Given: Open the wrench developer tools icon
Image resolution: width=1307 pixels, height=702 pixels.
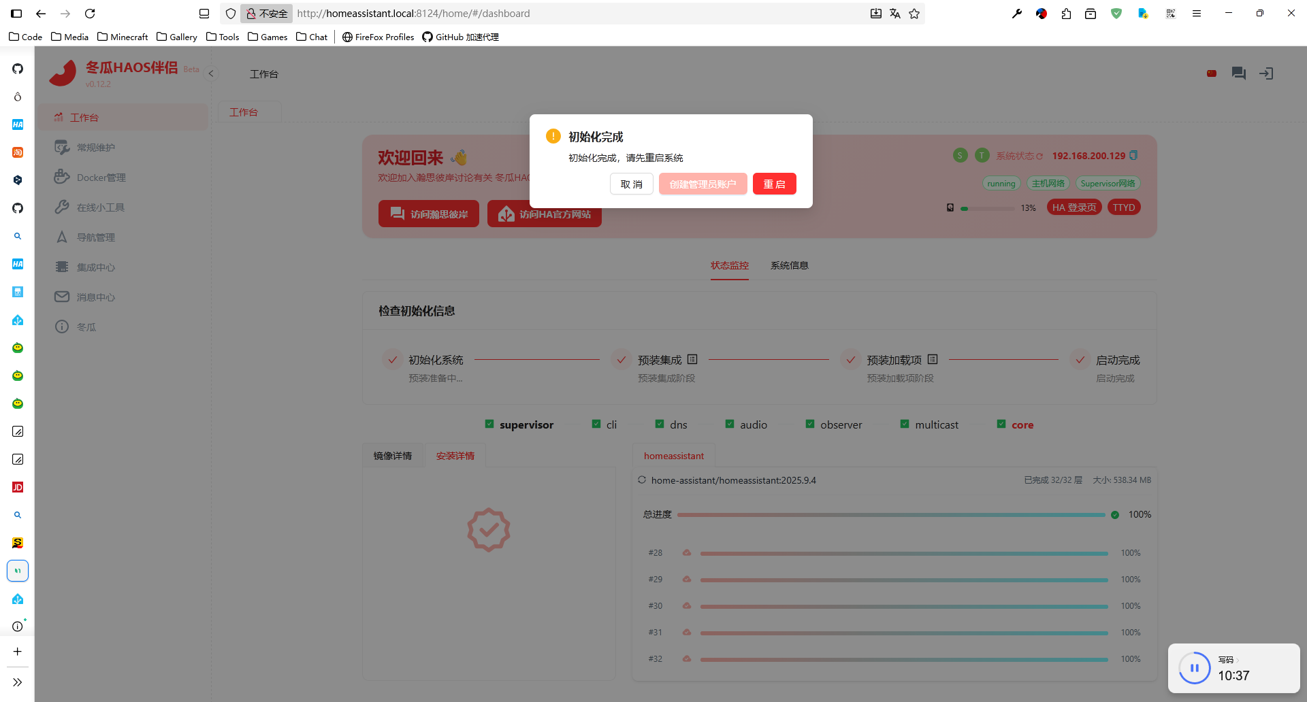Looking at the screenshot, I should coord(1017,14).
